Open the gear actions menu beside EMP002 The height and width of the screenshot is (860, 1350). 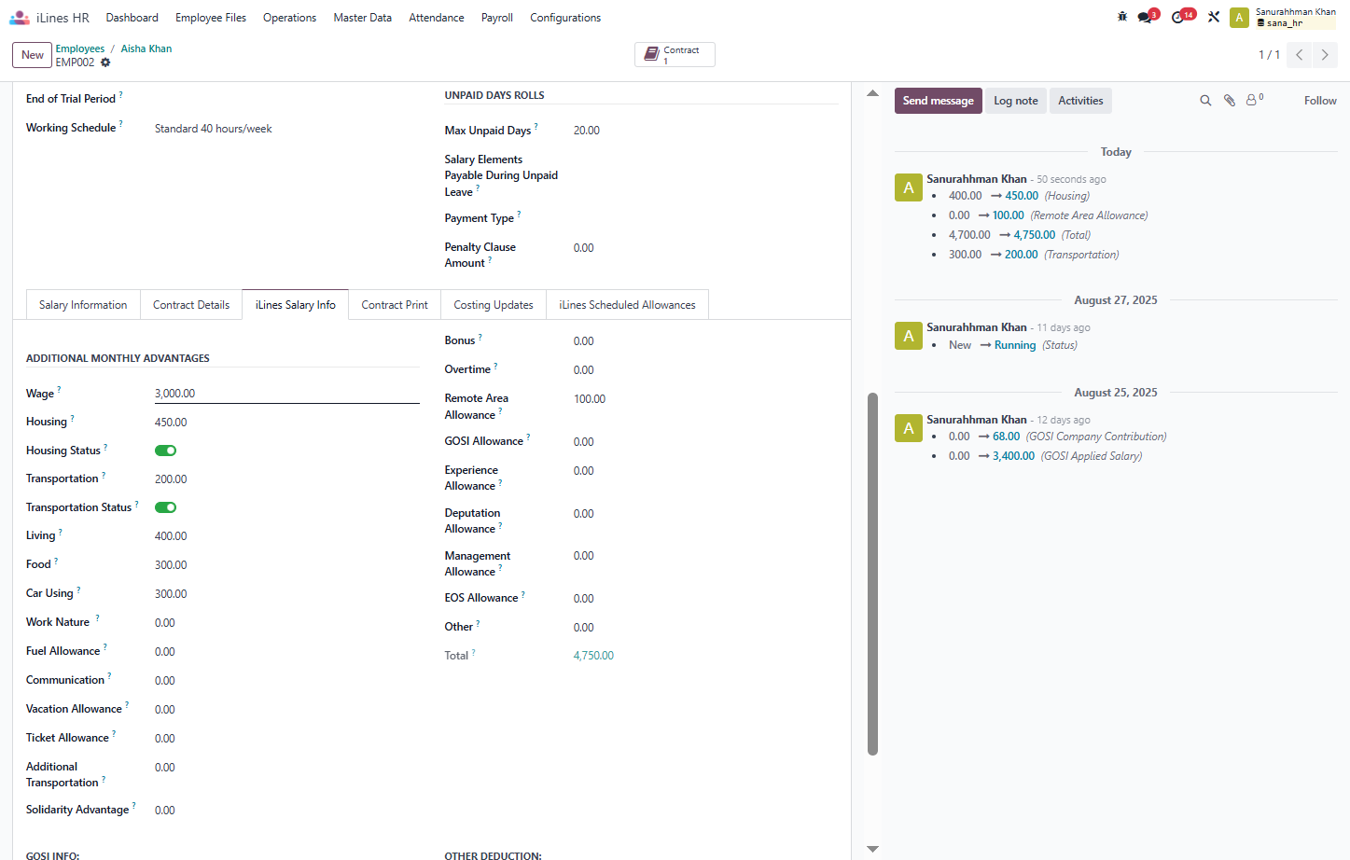coord(105,62)
